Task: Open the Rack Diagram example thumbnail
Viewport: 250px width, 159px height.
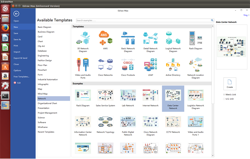Action: point(83,95)
